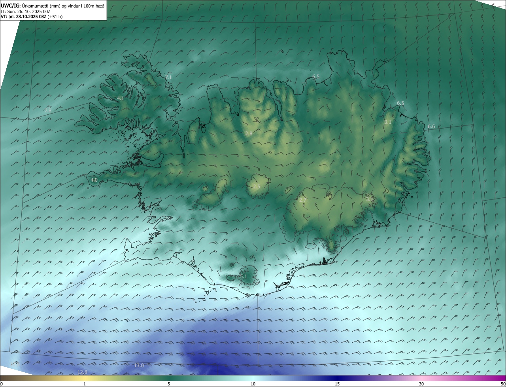This screenshot has width=506, height=387.
Task: Click the IT initial time line
Action: pos(26,11)
